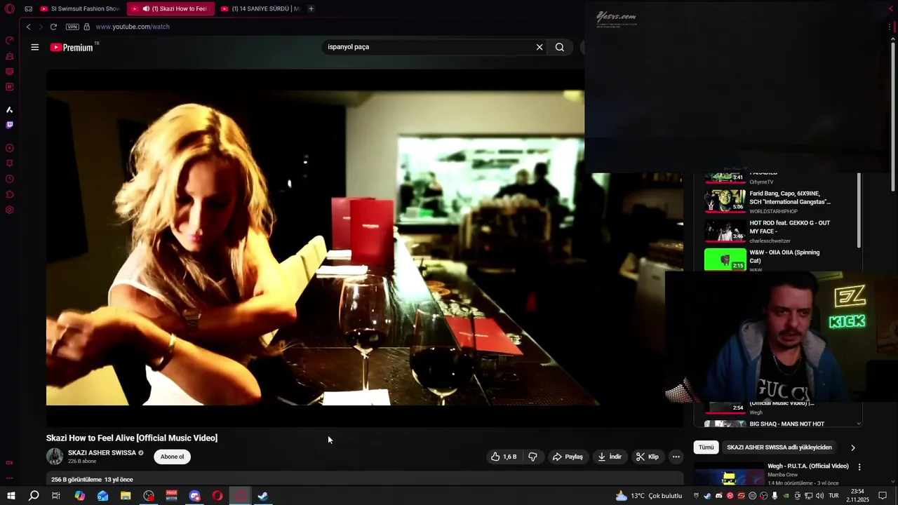Open SKAZI ASHER SWISSA channel name

(102, 453)
